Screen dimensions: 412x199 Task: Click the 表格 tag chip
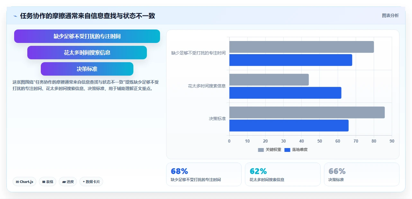point(48,182)
